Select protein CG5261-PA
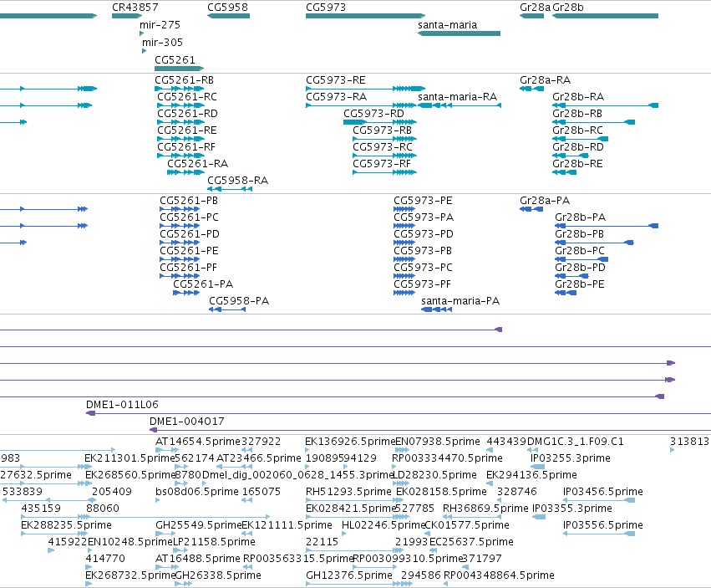 point(186,293)
